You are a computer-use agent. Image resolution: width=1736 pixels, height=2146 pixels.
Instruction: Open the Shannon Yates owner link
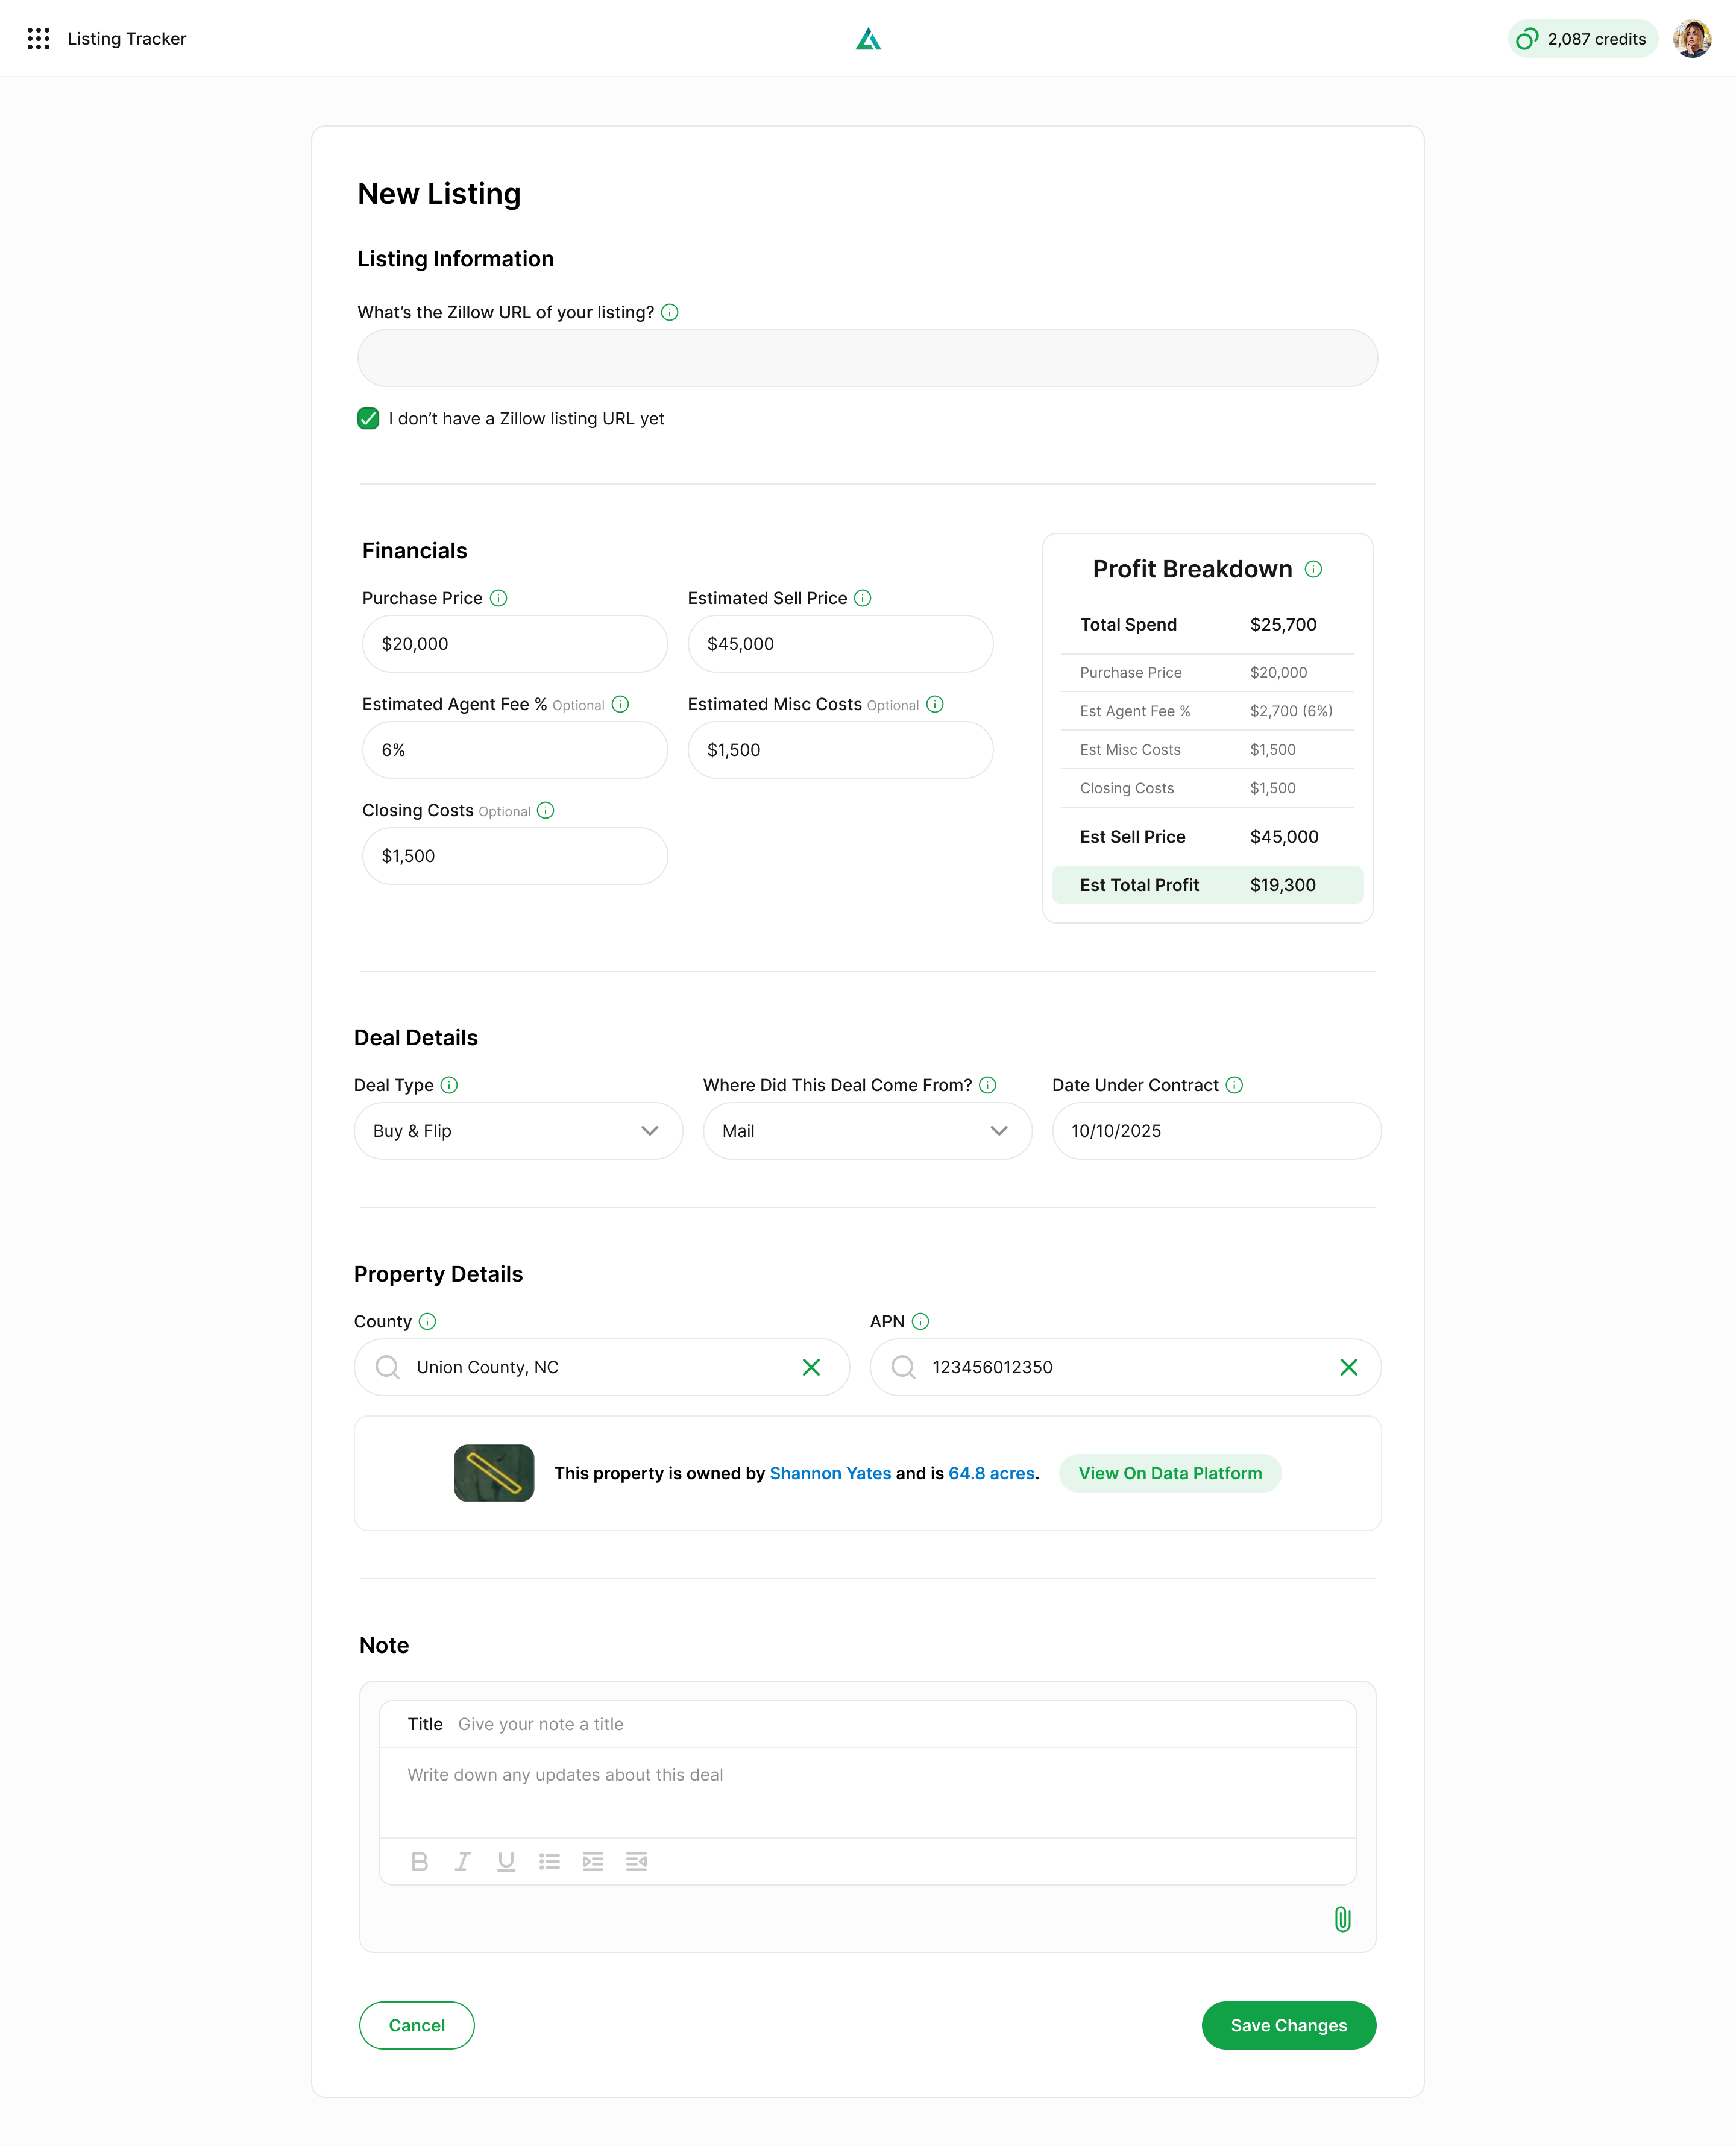[830, 1473]
